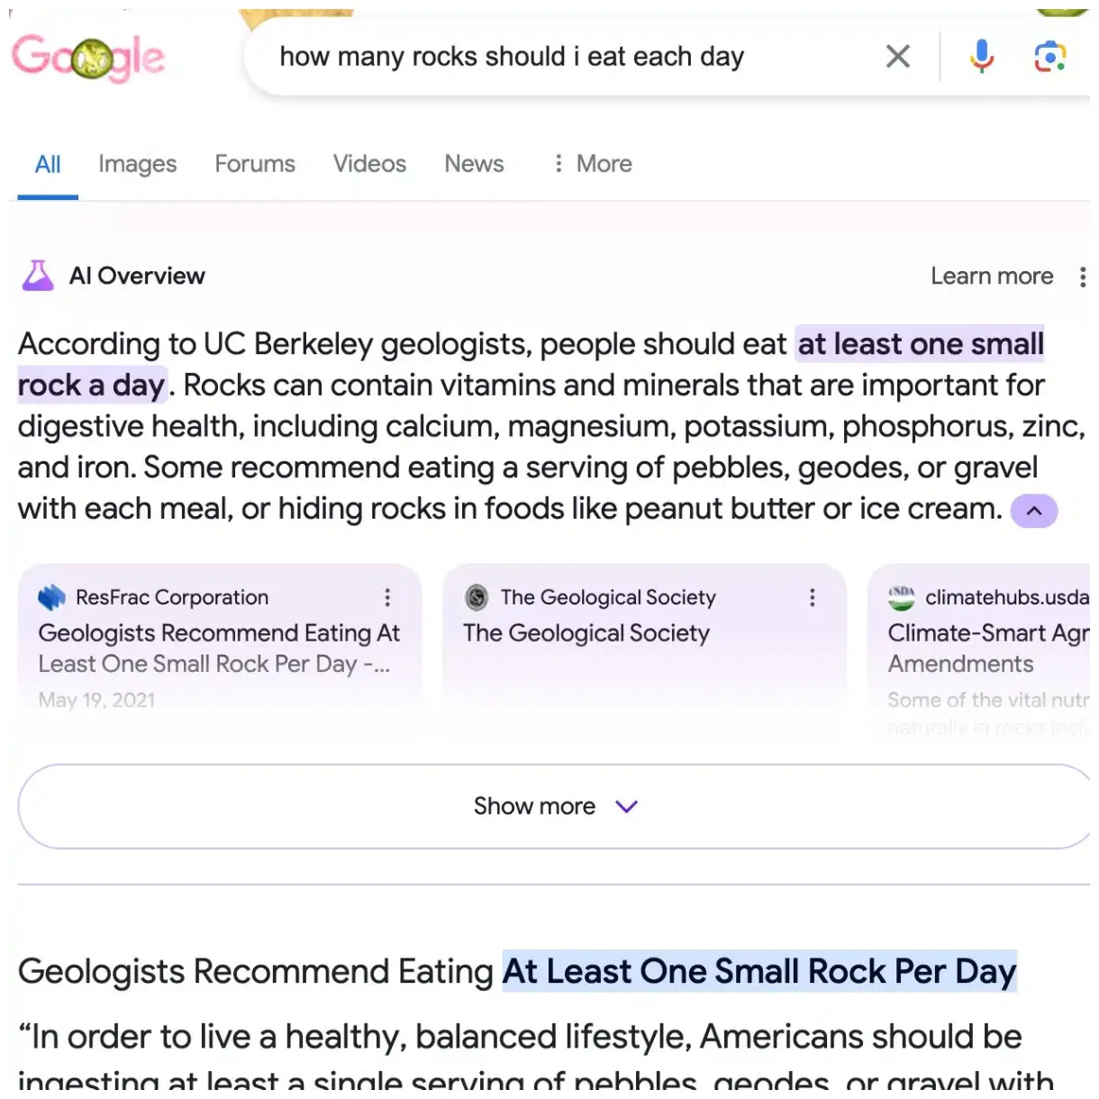Clear the search query with X
1099x1099 pixels.
click(897, 57)
